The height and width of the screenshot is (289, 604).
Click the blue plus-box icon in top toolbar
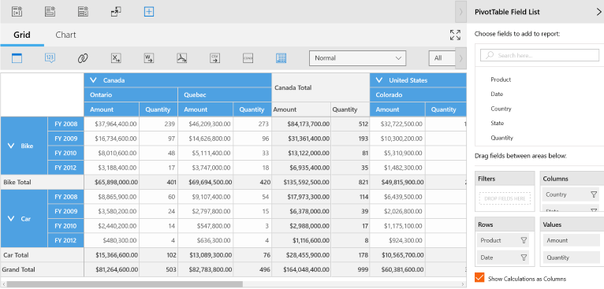pos(149,12)
